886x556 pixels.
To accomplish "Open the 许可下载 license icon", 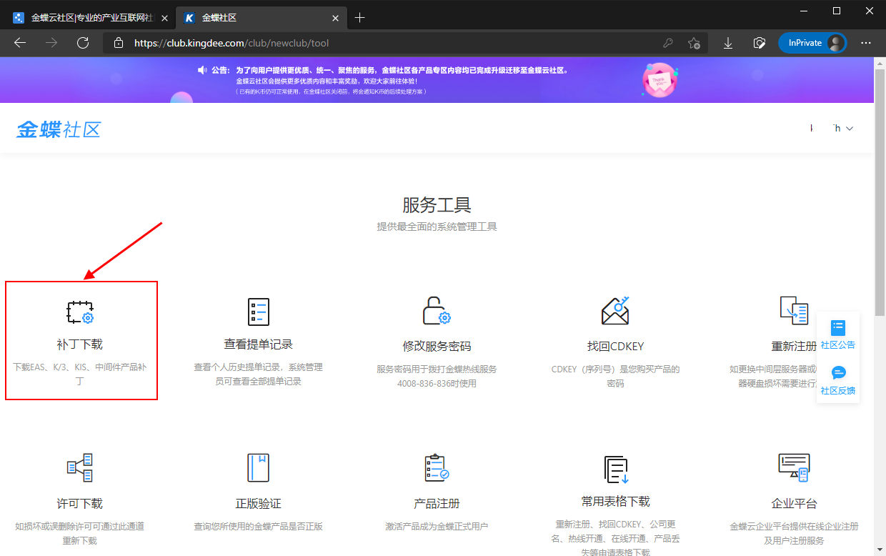I will coord(80,467).
